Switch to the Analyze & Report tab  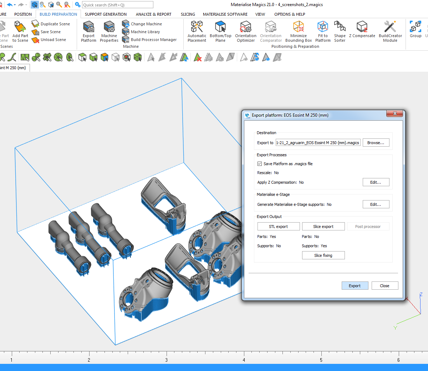click(x=153, y=14)
